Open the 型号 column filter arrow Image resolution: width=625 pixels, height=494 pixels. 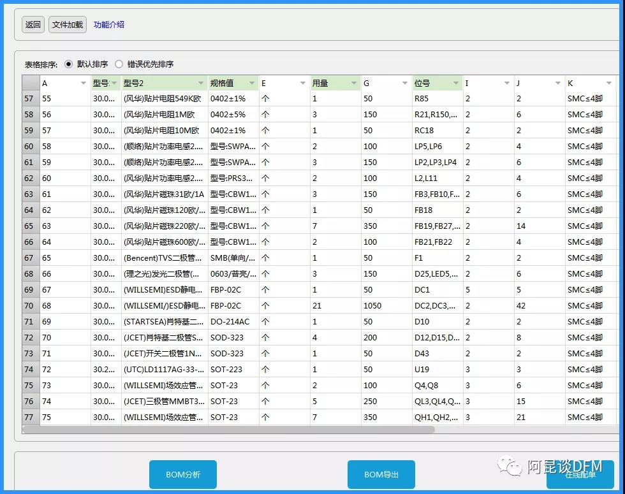coord(114,84)
